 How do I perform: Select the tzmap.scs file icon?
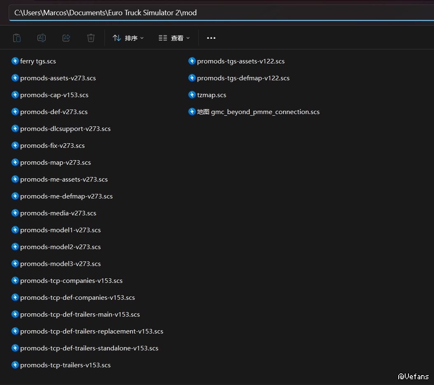(x=192, y=95)
